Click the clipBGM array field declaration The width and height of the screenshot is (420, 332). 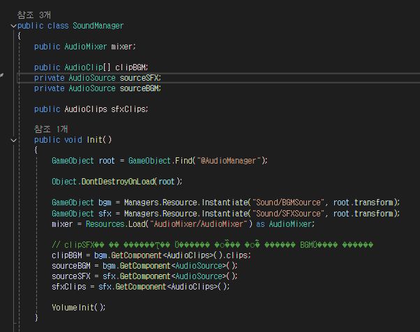click(x=131, y=68)
